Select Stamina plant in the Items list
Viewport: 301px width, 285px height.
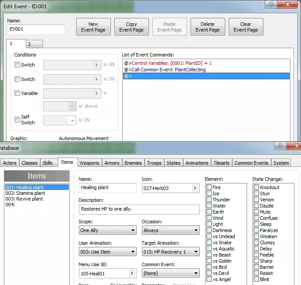coord(25,193)
